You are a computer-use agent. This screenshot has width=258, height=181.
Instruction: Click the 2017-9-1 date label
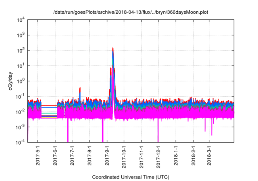tap(107, 156)
